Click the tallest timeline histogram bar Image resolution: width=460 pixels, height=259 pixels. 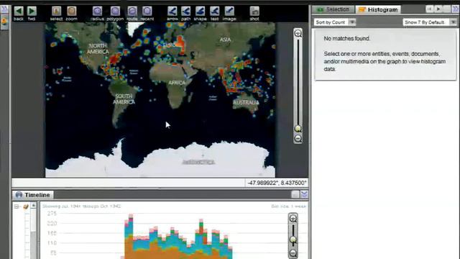pyautogui.click(x=131, y=237)
